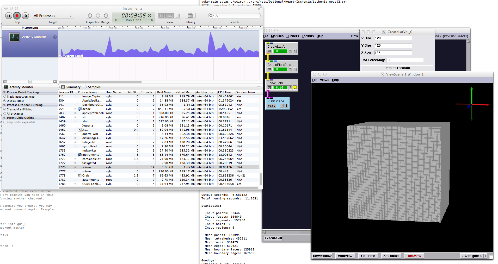Go to the previous run arrow

click(115, 20)
